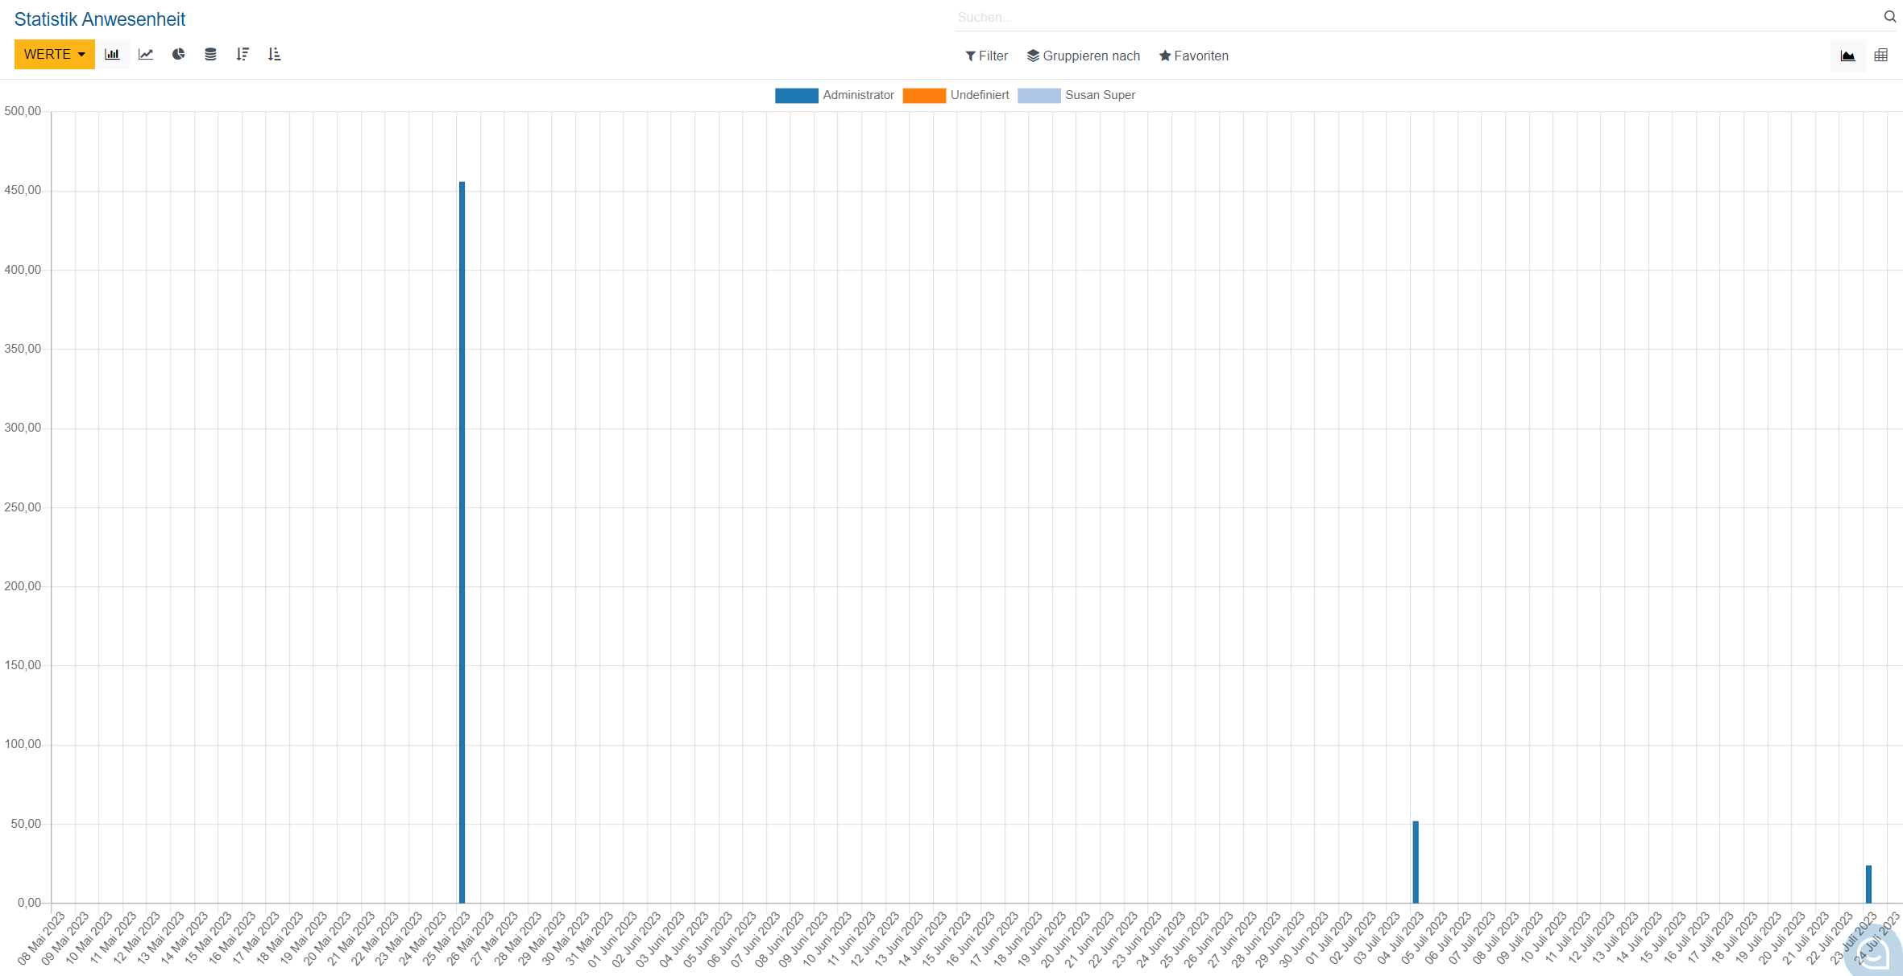Switch to bar chart mode

tap(112, 55)
